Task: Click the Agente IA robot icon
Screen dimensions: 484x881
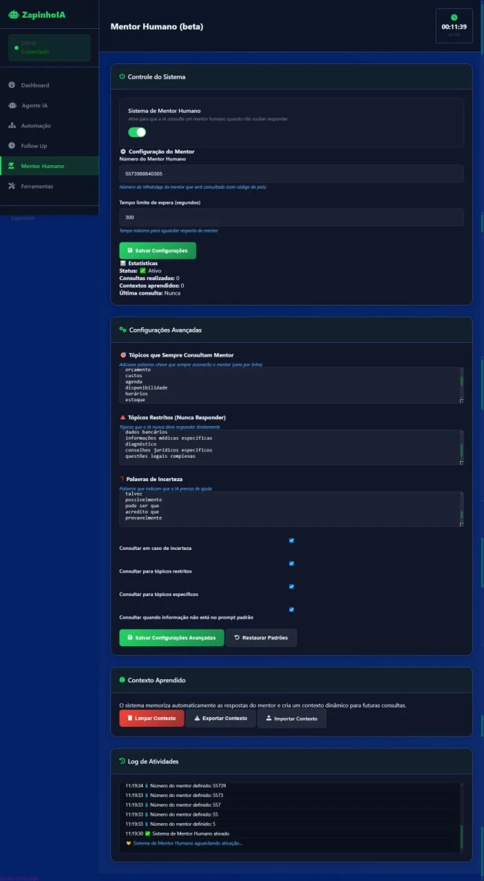Action: [12, 105]
